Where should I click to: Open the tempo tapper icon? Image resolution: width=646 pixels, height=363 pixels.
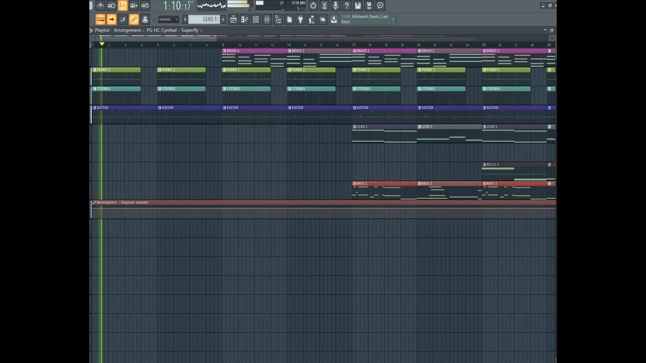coord(311,19)
